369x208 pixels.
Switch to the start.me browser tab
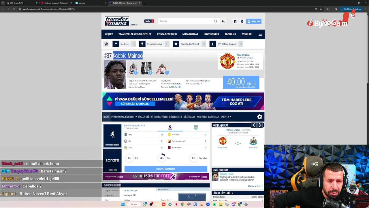[91, 3]
